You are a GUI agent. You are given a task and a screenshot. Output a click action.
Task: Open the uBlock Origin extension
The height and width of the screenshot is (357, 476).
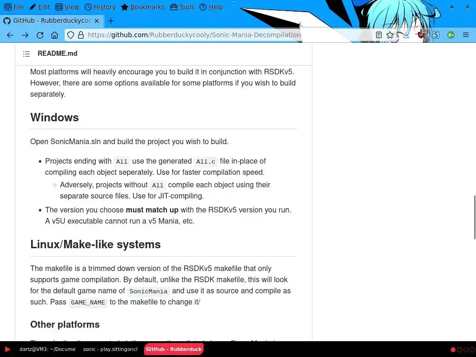(x=421, y=34)
